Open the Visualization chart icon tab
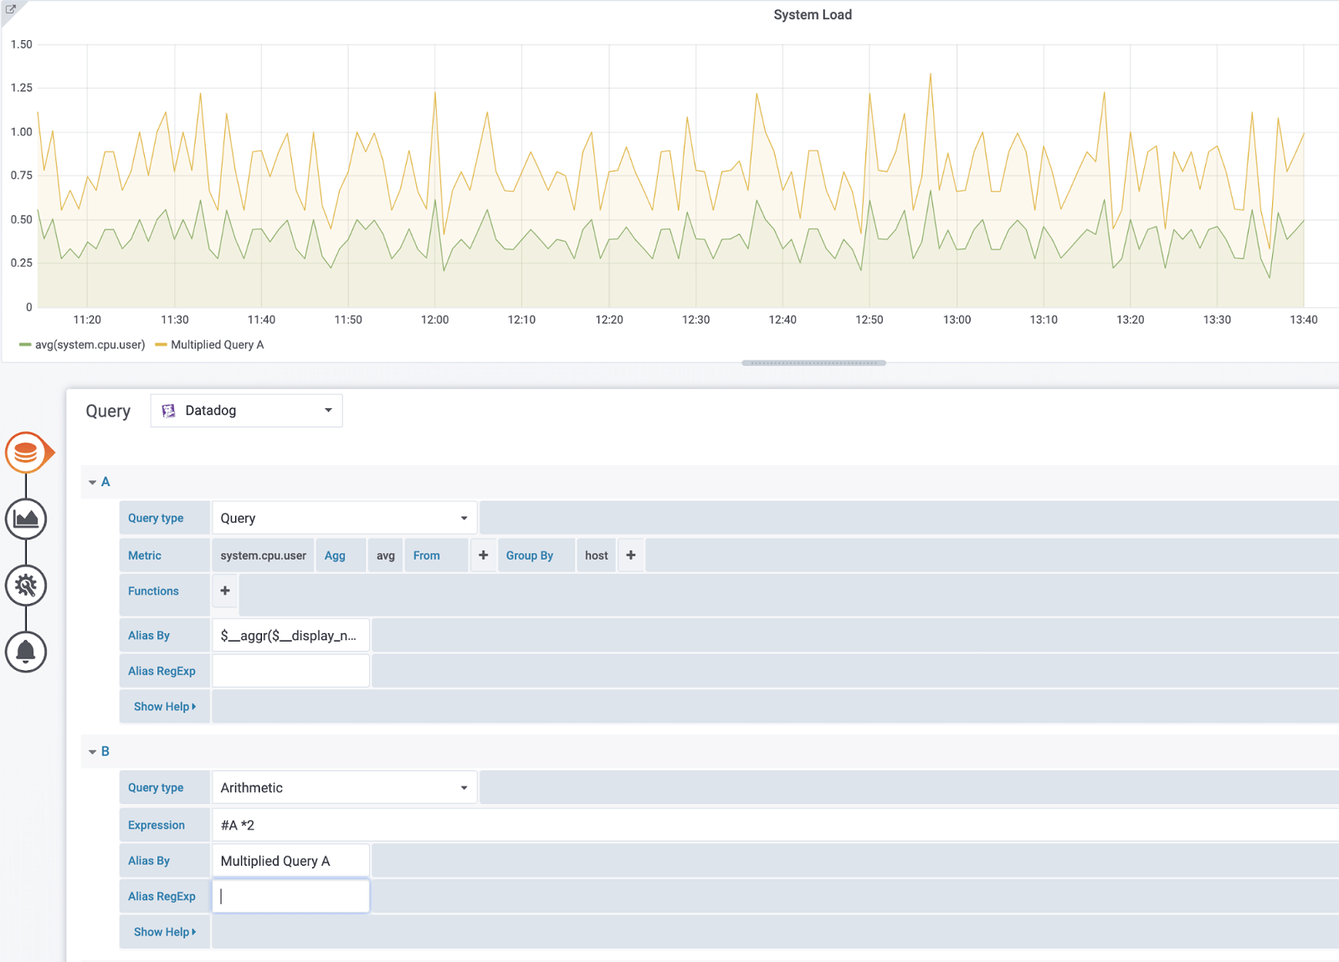1339x962 pixels. coord(26,519)
